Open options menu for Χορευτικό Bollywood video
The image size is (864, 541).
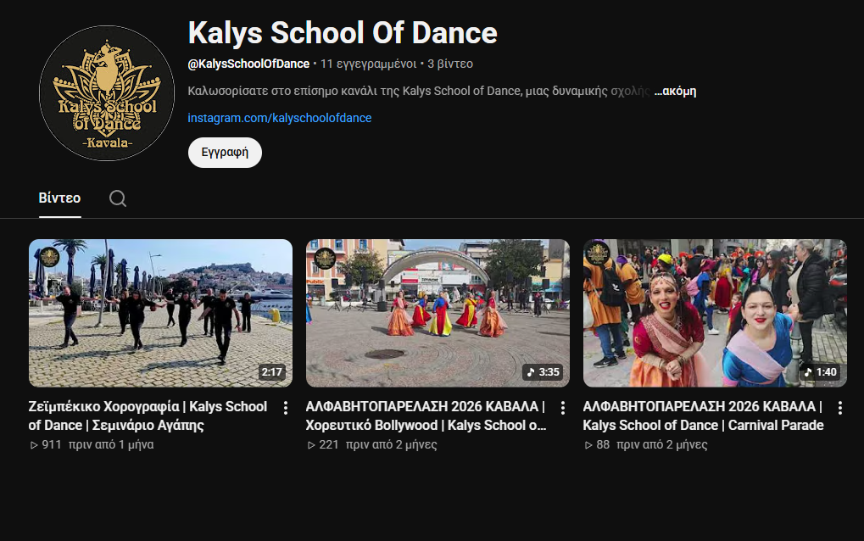[563, 408]
